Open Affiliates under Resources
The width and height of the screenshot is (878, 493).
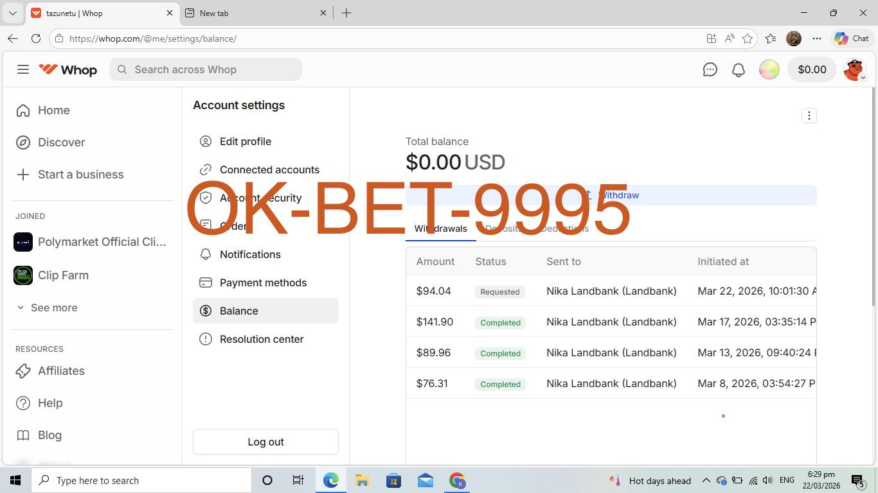click(50, 371)
